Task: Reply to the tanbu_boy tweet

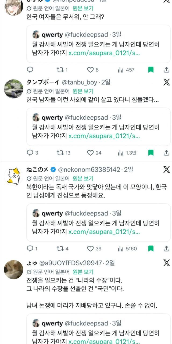Action: 30,153
